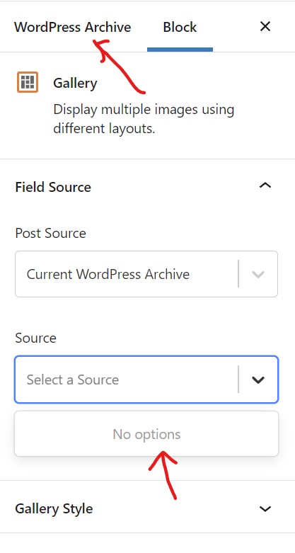Click the Source field label

35,338
